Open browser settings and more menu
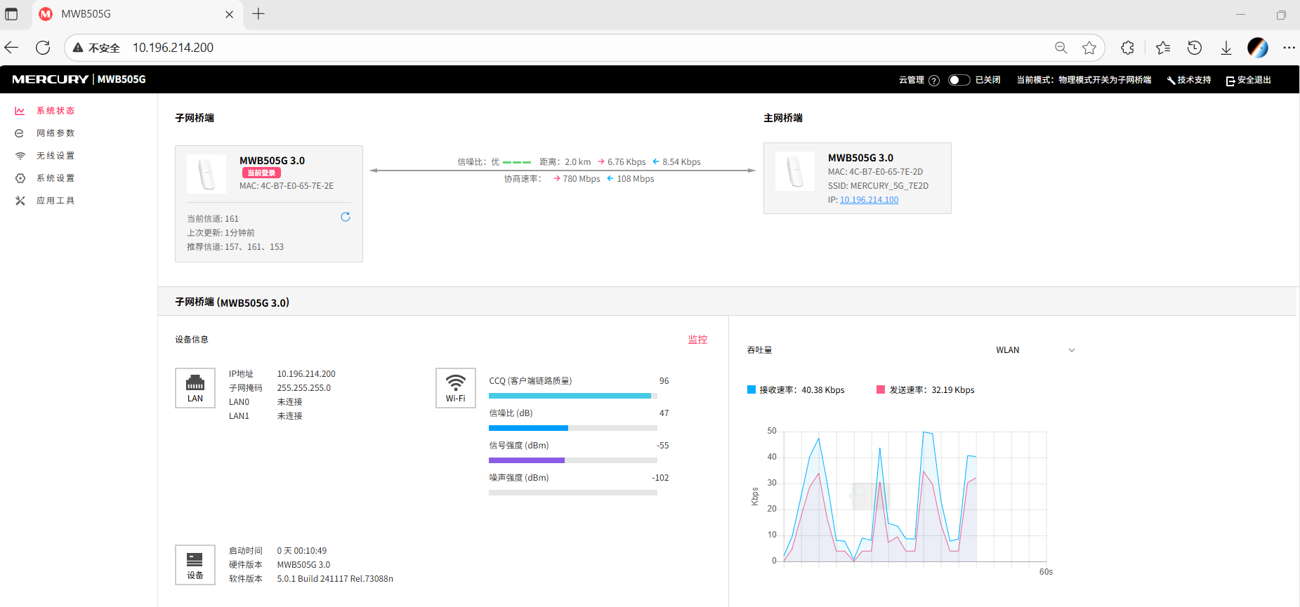This screenshot has width=1300, height=607. coord(1289,48)
